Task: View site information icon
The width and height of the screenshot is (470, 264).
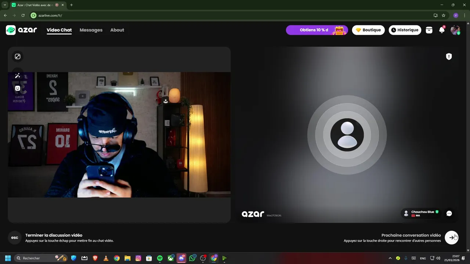Action: point(33,15)
